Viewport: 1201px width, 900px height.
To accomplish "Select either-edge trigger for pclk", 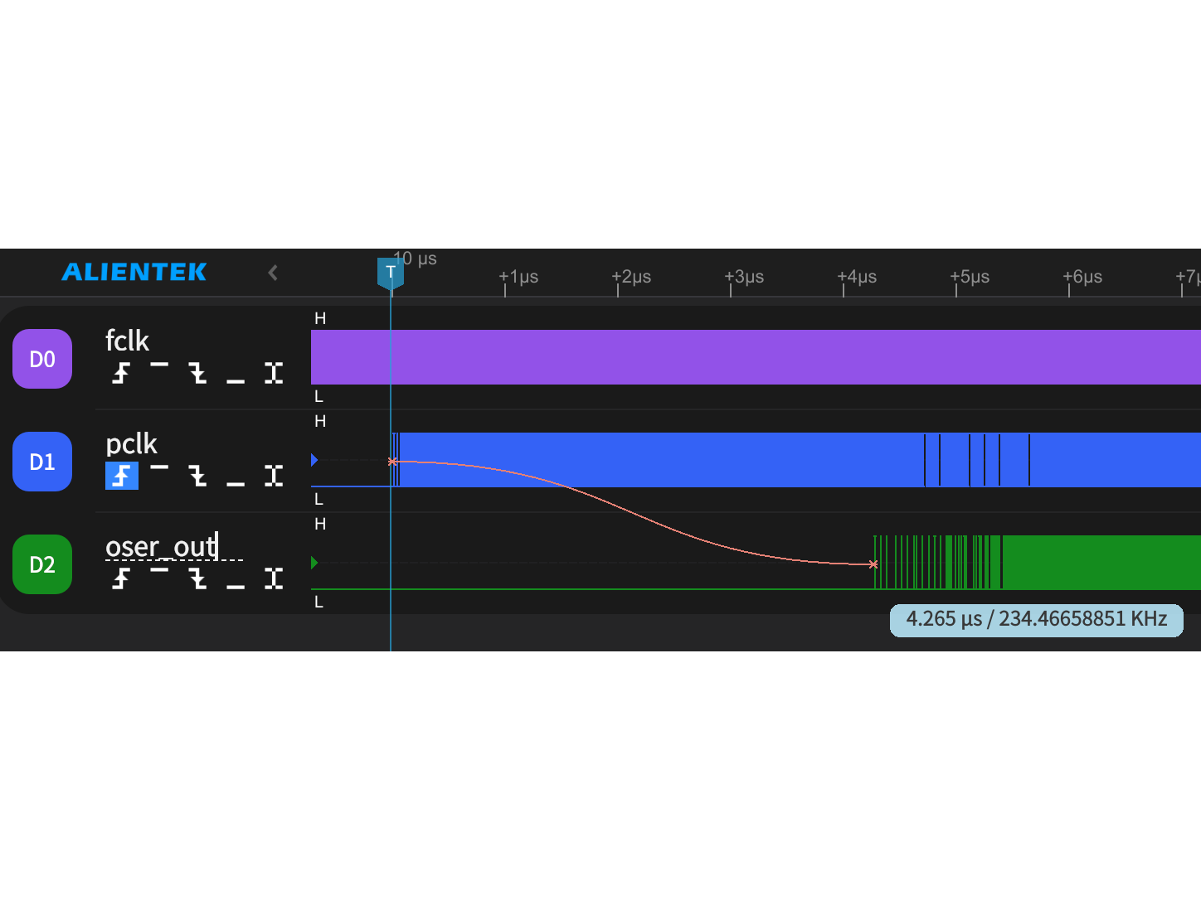I will pos(274,476).
